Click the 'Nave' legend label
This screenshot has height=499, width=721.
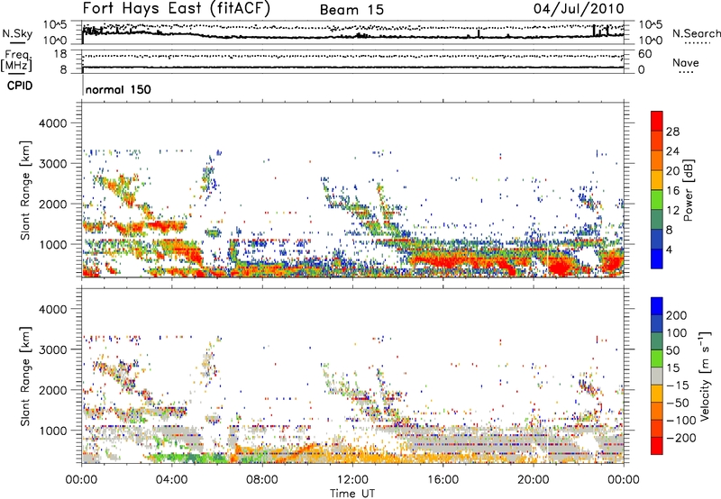click(686, 63)
